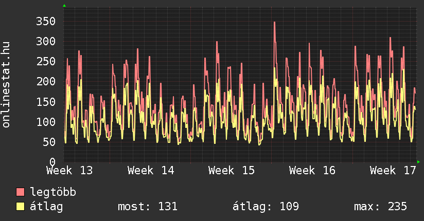Open the onlinestat.hu vertical label
The width and height of the screenshot is (424, 221).
pos(6,85)
